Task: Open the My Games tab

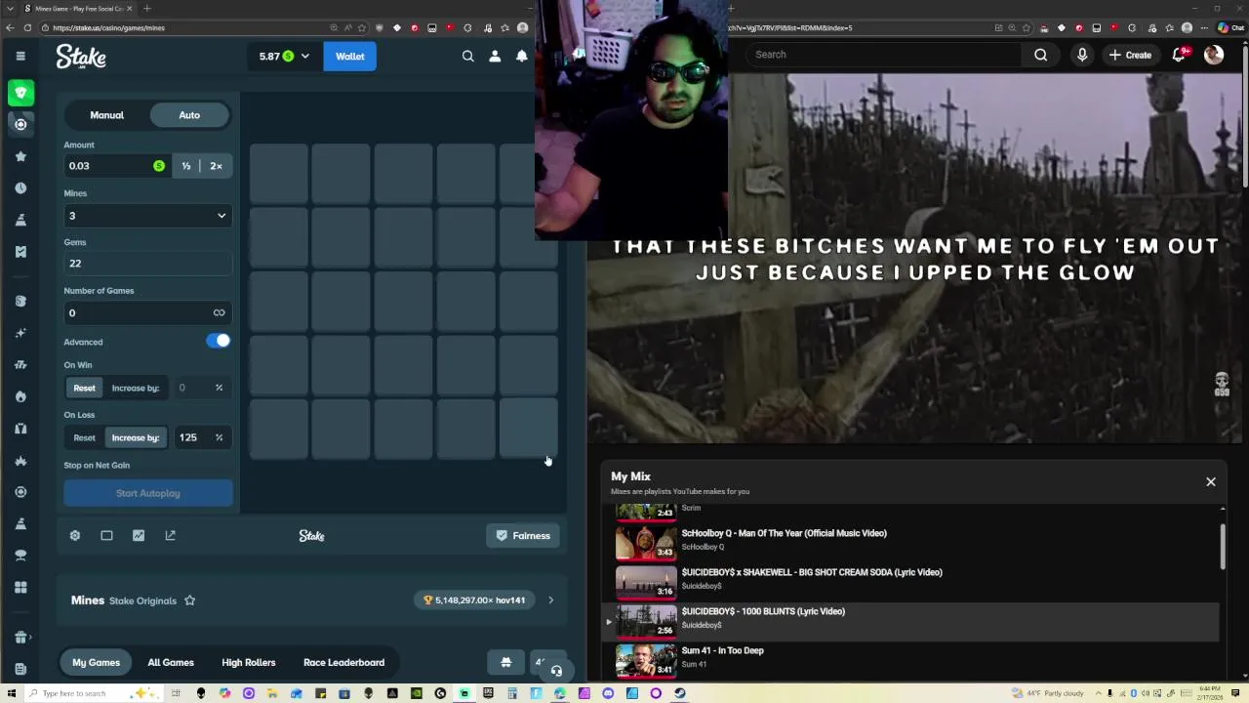Action: (96, 662)
